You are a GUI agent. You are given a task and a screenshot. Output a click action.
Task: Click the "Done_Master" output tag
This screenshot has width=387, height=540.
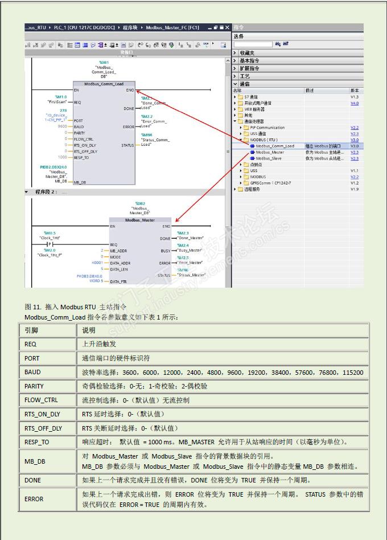(190, 238)
